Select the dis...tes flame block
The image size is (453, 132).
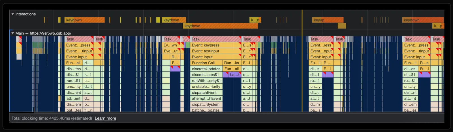pos(74,69)
